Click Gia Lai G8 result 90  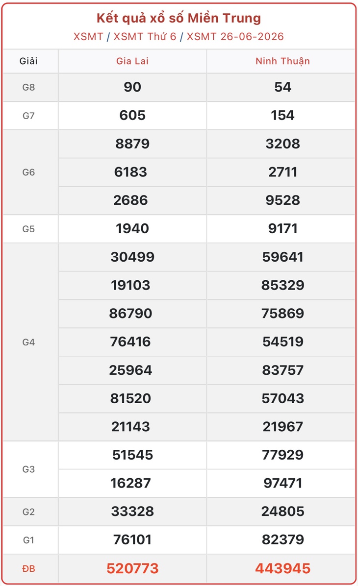(132, 87)
